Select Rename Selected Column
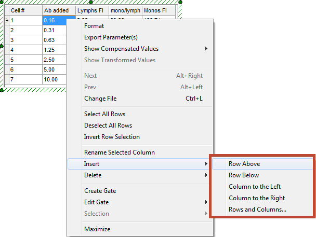Screen dimensions: 316x237 click(119, 152)
